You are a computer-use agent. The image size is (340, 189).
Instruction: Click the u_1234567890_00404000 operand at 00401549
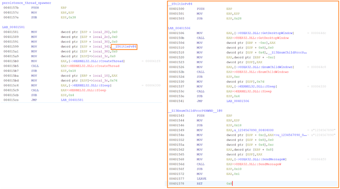[x=254, y=130]
